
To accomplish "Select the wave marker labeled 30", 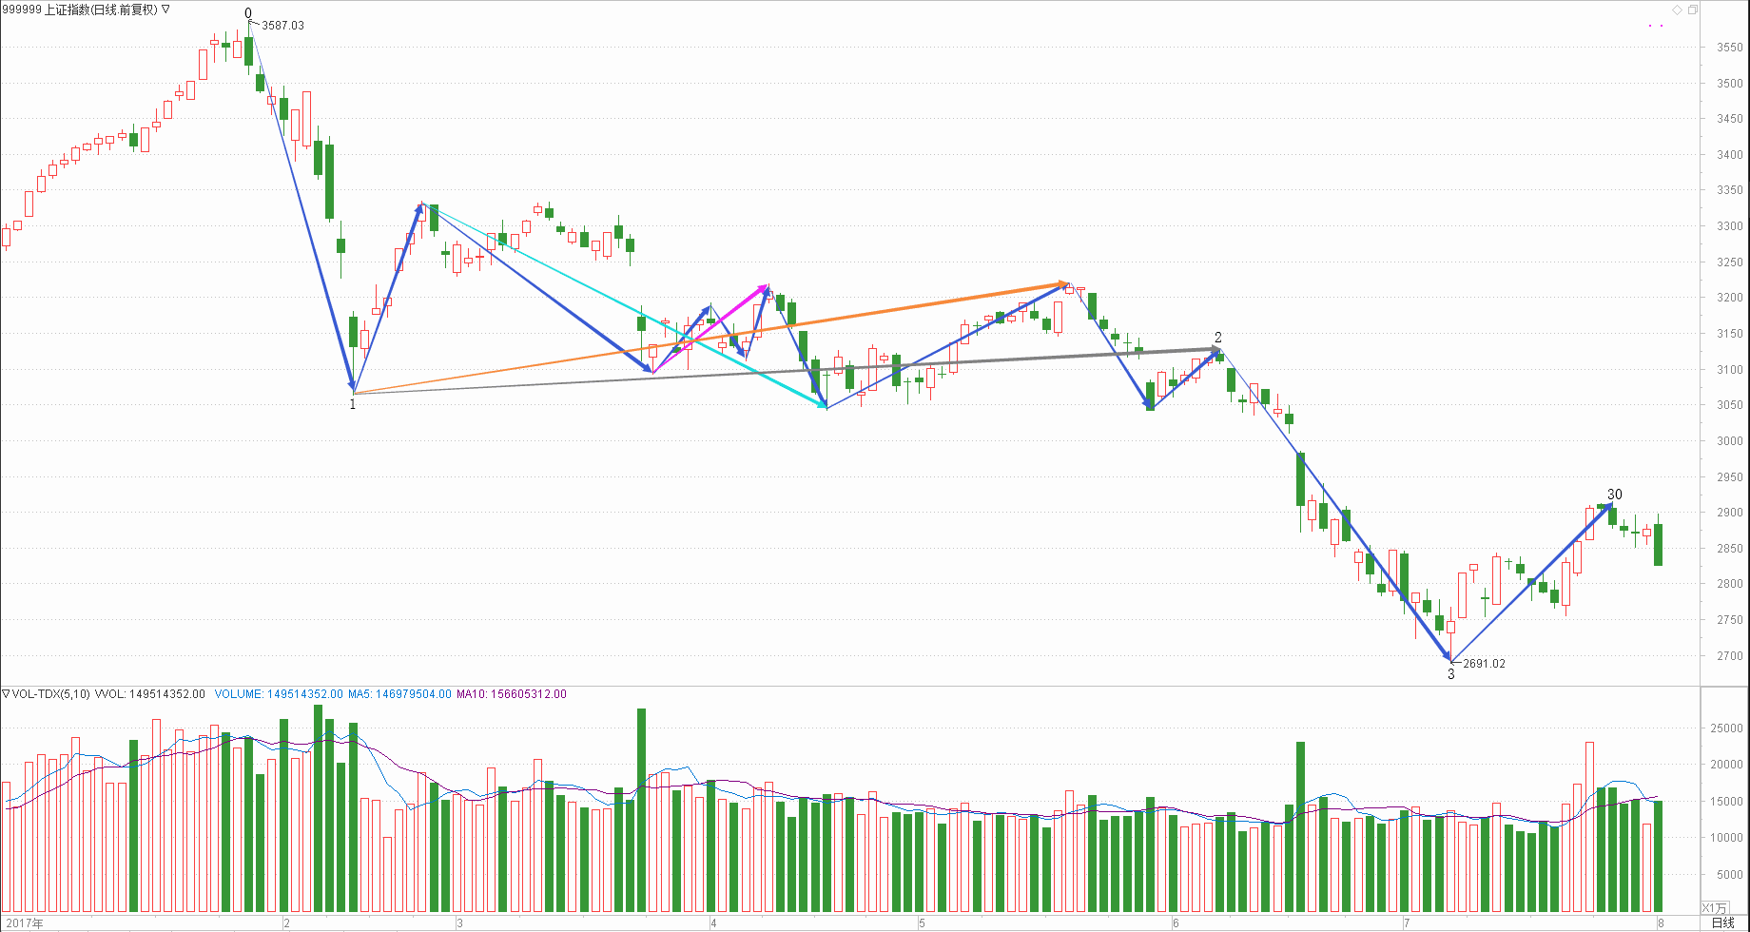I will 1614,495.
